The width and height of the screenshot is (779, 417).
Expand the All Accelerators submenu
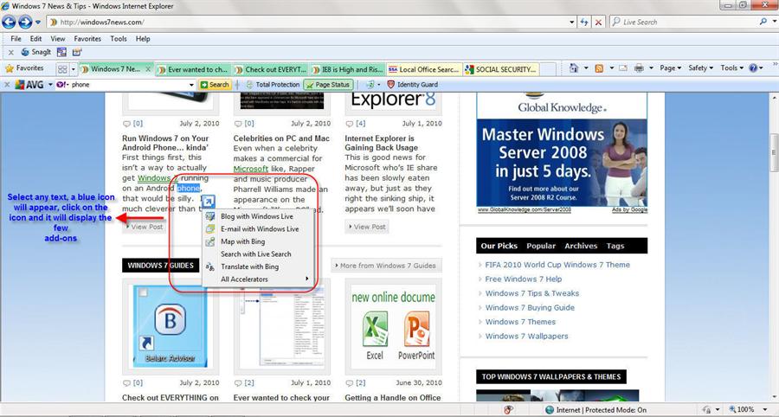click(x=258, y=279)
